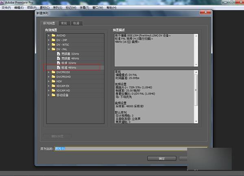Select the 宽银幕 32kHz preset
This screenshot has height=176, width=244.
pyautogui.click(x=70, y=54)
